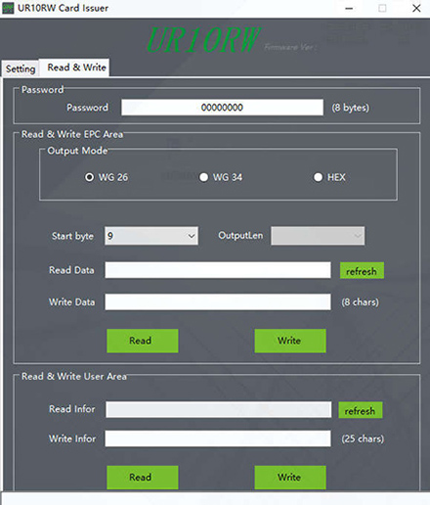Viewport: 430px width, 505px height.
Task: Click refresh next to Read Infor
Action: (361, 410)
